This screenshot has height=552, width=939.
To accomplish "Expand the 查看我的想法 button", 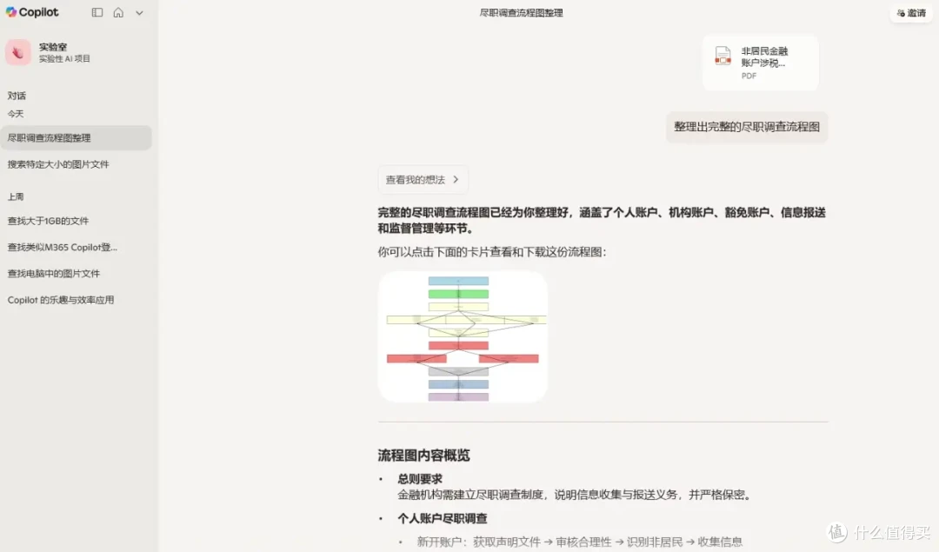I will (423, 180).
